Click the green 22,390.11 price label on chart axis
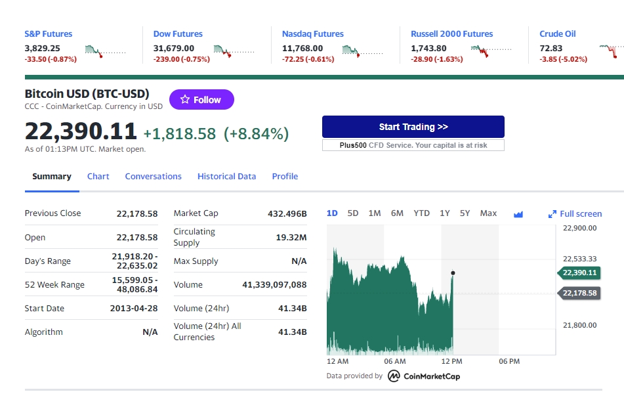 (579, 273)
